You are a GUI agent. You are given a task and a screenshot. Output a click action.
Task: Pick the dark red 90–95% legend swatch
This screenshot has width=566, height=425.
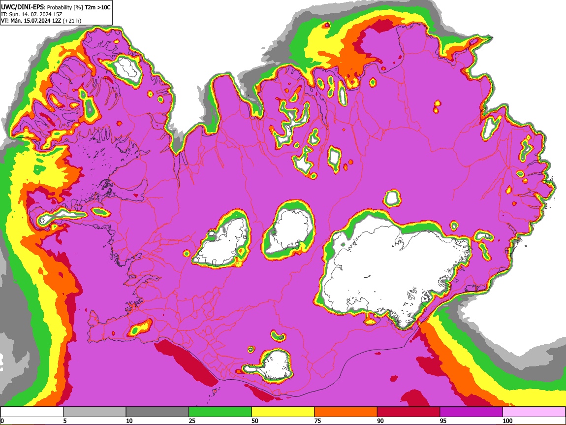coord(409,412)
